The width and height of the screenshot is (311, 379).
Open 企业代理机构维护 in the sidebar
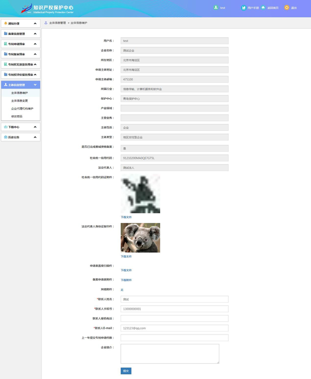point(22,109)
